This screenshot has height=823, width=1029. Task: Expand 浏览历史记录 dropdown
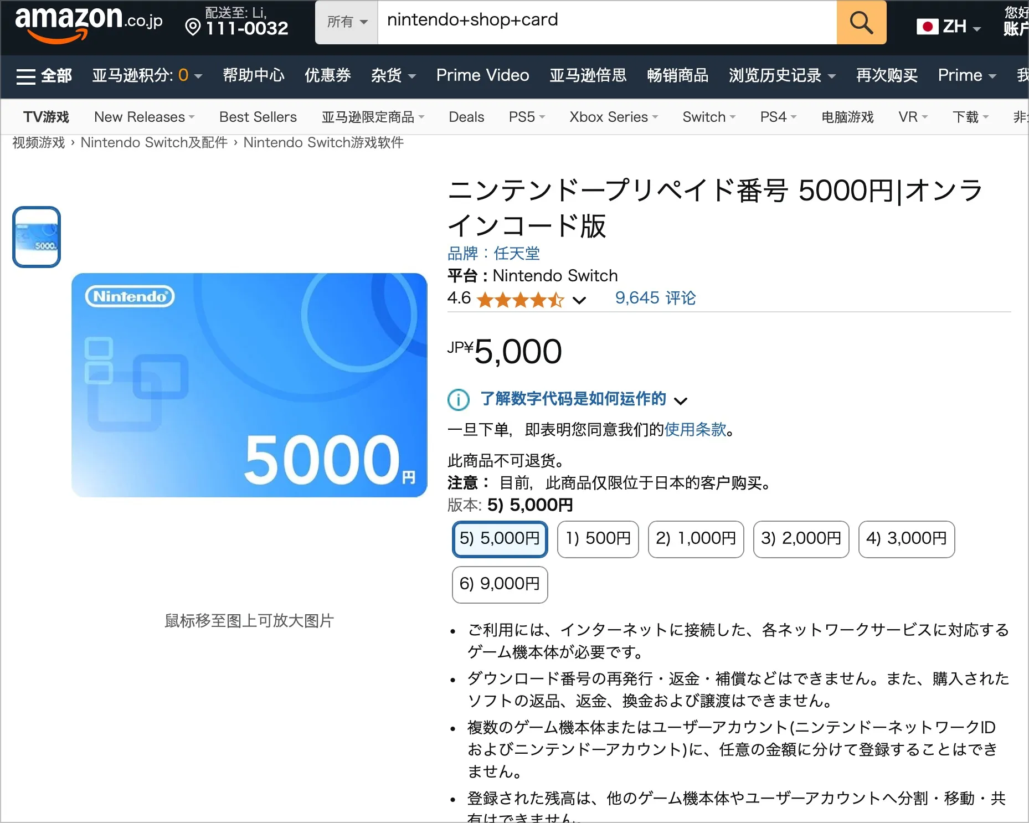tap(782, 75)
